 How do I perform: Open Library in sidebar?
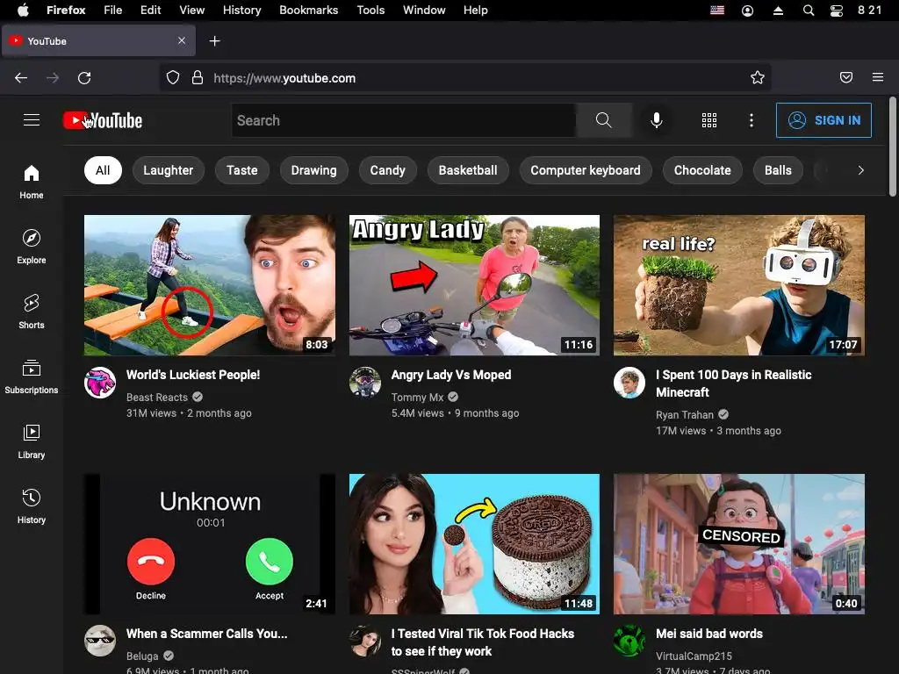(x=32, y=441)
